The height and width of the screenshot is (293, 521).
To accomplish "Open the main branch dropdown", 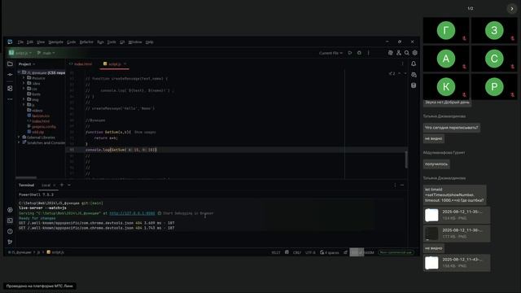I will pyautogui.click(x=46, y=53).
